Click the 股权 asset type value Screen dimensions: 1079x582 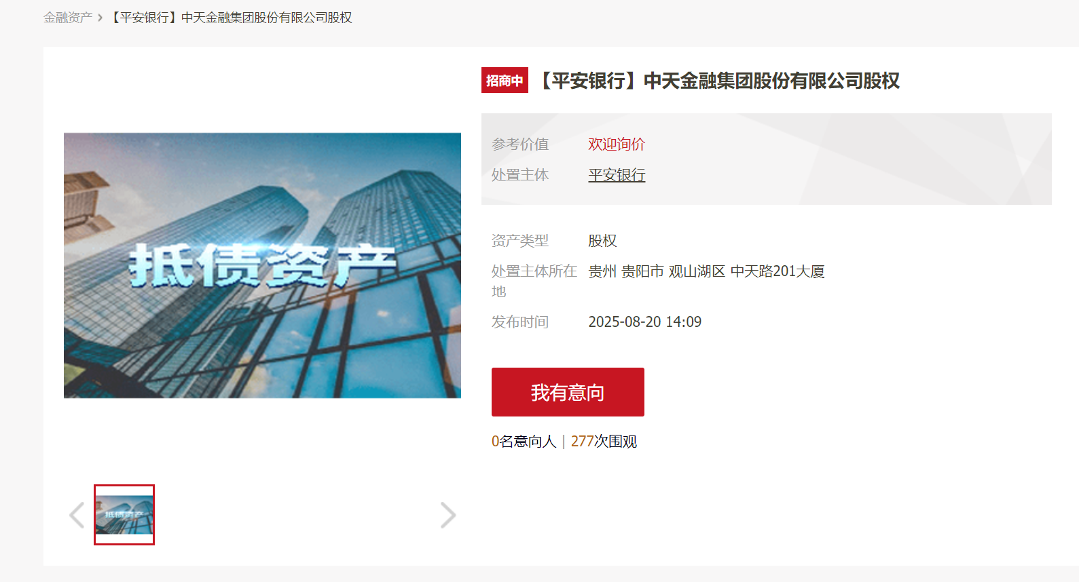602,241
